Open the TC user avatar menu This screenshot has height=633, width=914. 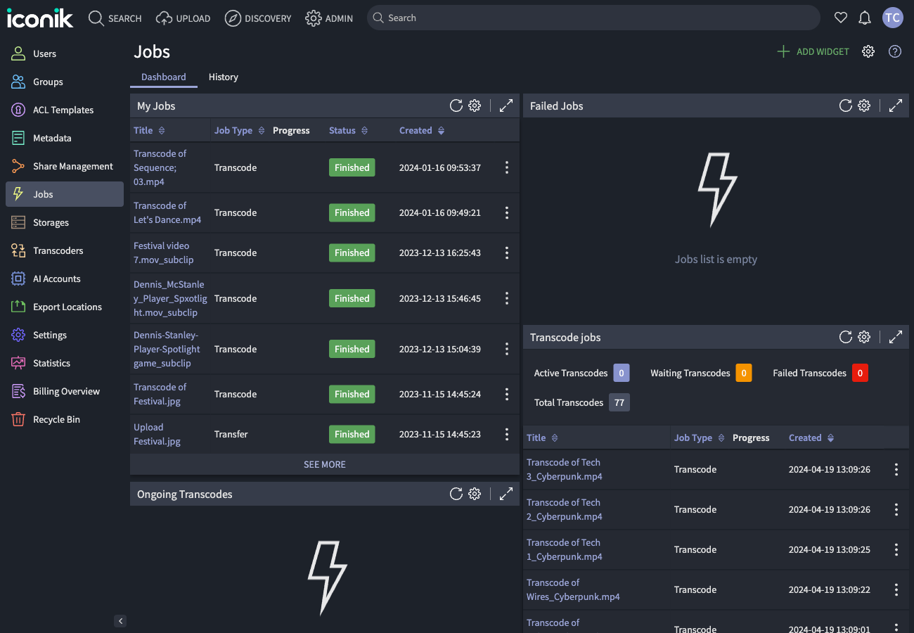(892, 18)
